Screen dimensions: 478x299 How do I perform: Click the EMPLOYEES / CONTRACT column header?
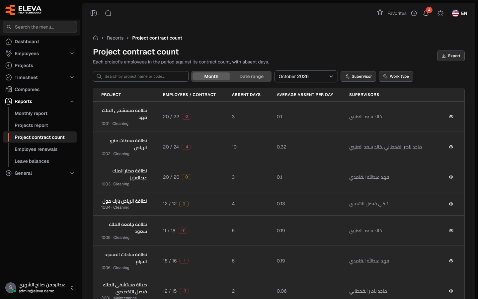tap(189, 95)
